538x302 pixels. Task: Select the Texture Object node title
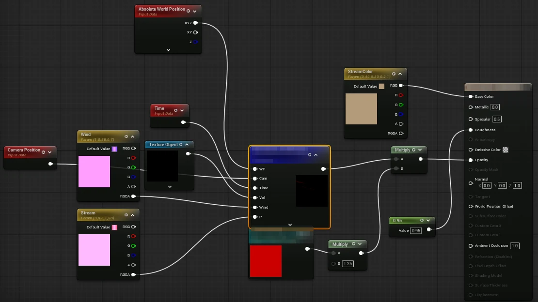click(163, 145)
